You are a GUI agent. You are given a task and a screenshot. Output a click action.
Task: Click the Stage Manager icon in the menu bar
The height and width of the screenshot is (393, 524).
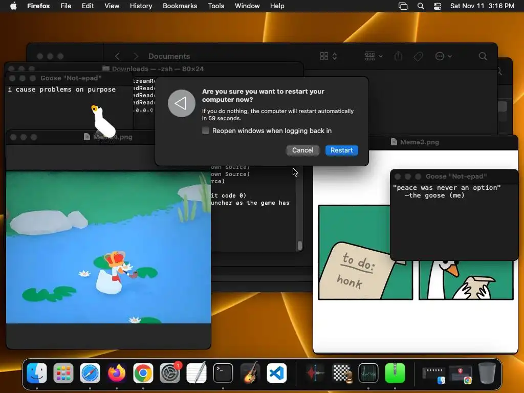point(403,6)
